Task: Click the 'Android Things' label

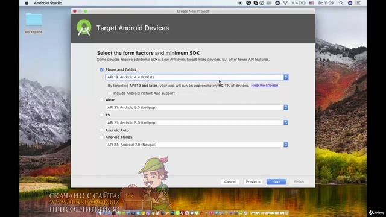Action: (119, 137)
